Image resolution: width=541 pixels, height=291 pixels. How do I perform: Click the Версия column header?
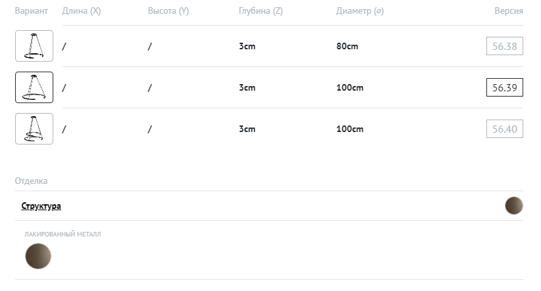(x=508, y=11)
